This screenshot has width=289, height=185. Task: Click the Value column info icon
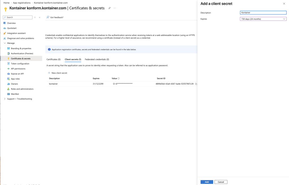119,79
